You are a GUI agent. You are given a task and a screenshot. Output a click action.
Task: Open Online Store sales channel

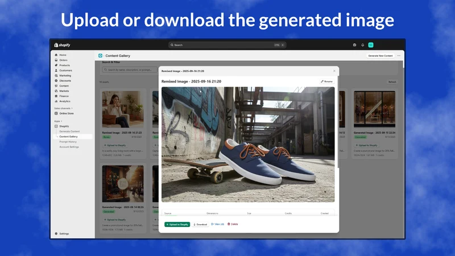click(x=67, y=113)
